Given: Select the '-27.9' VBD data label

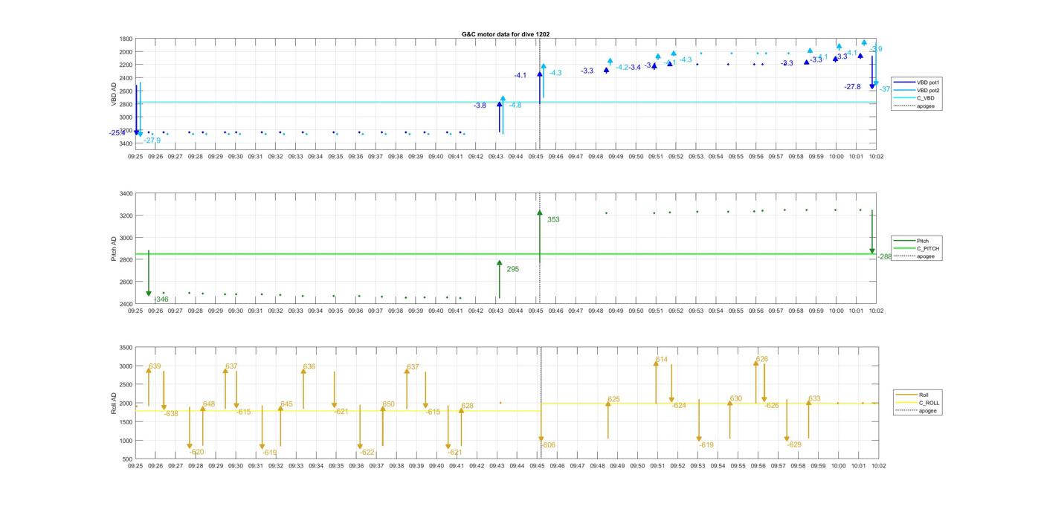Looking at the screenshot, I should pyautogui.click(x=152, y=140).
